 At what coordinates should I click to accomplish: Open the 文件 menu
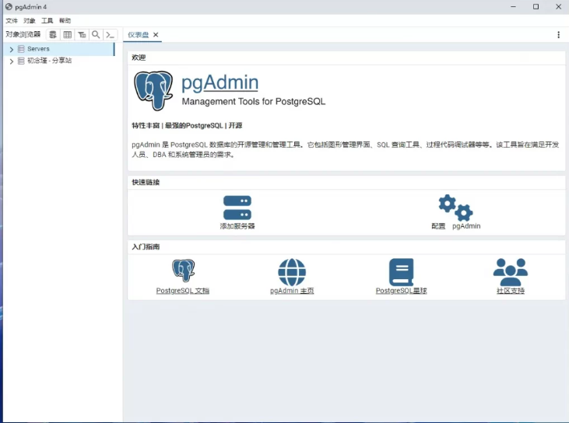(12, 21)
